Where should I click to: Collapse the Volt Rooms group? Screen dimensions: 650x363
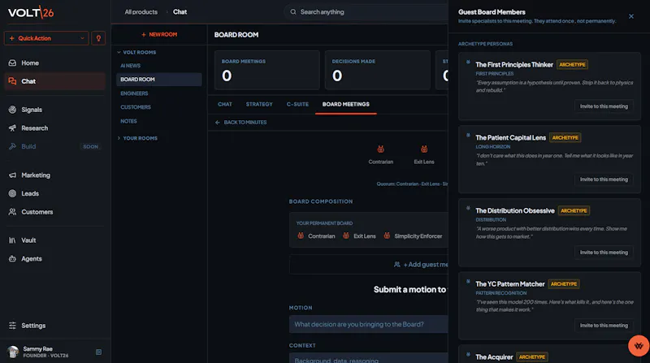[x=136, y=52]
